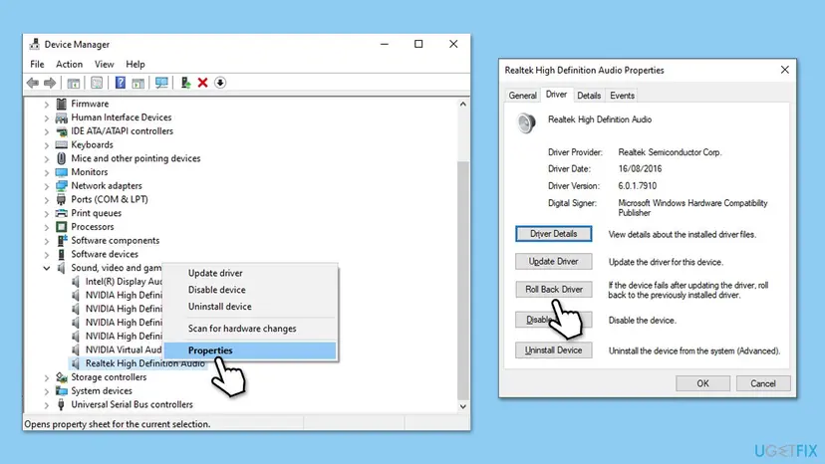Click the Roll Back Driver button
The height and width of the screenshot is (464, 825).
(x=554, y=290)
